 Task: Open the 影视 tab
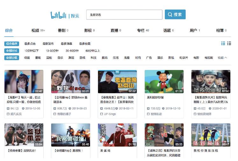click(89, 31)
